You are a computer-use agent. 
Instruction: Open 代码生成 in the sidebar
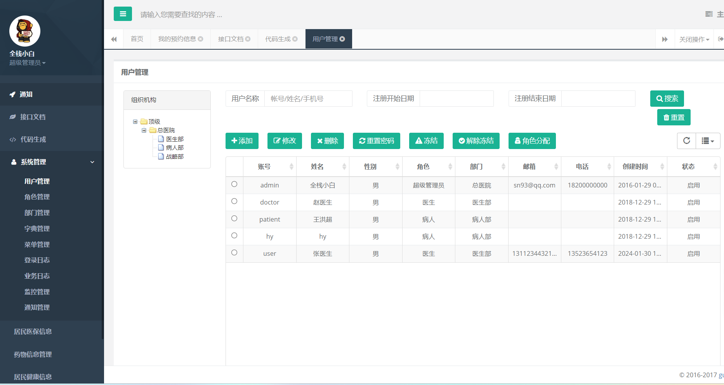pyautogui.click(x=51, y=139)
